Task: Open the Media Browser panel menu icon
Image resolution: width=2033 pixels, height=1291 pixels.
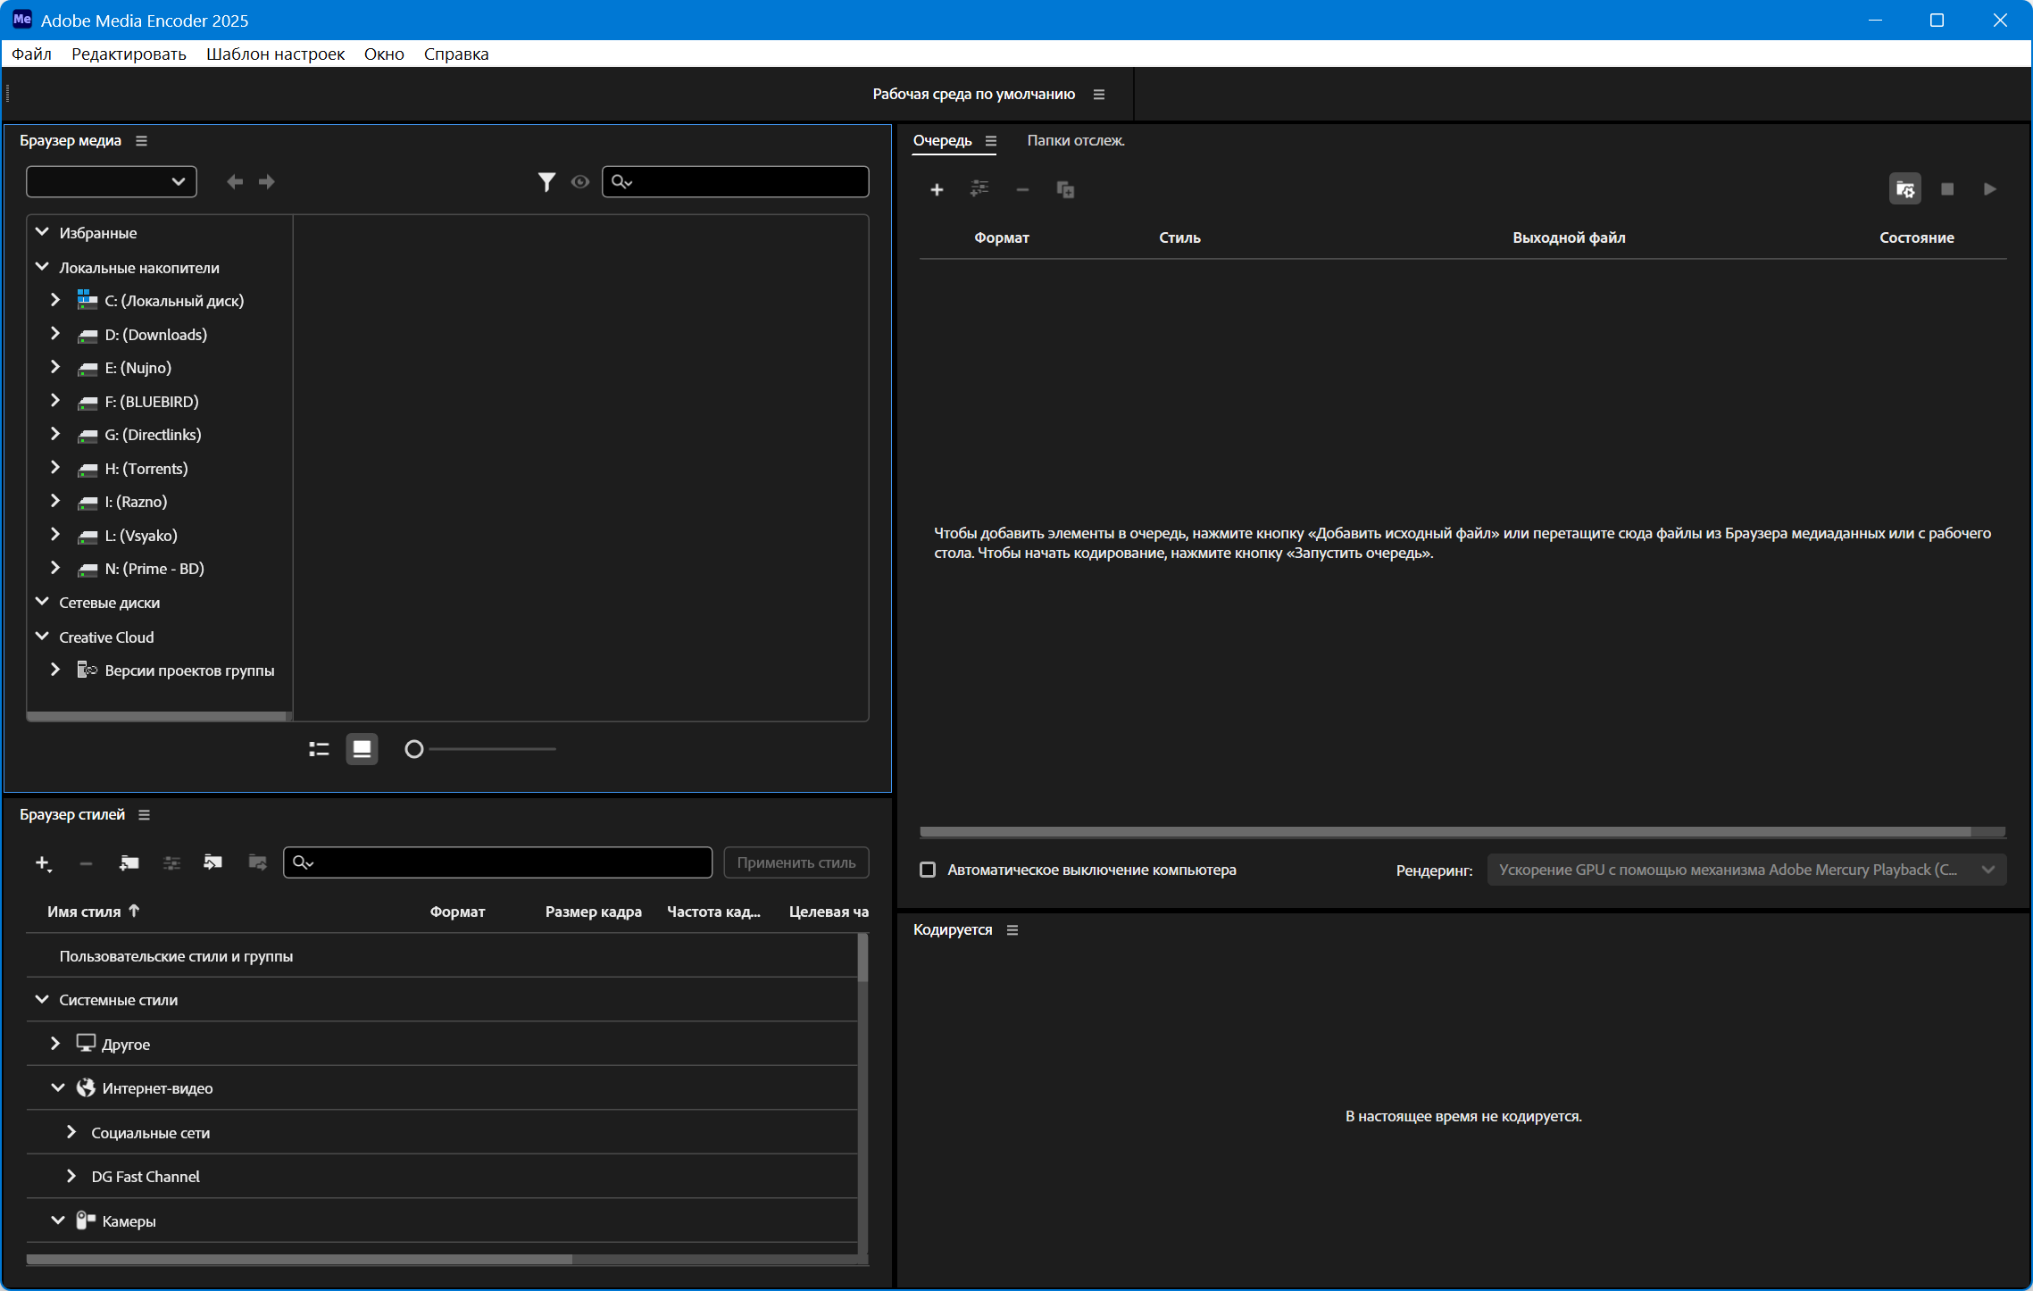Action: point(141,141)
